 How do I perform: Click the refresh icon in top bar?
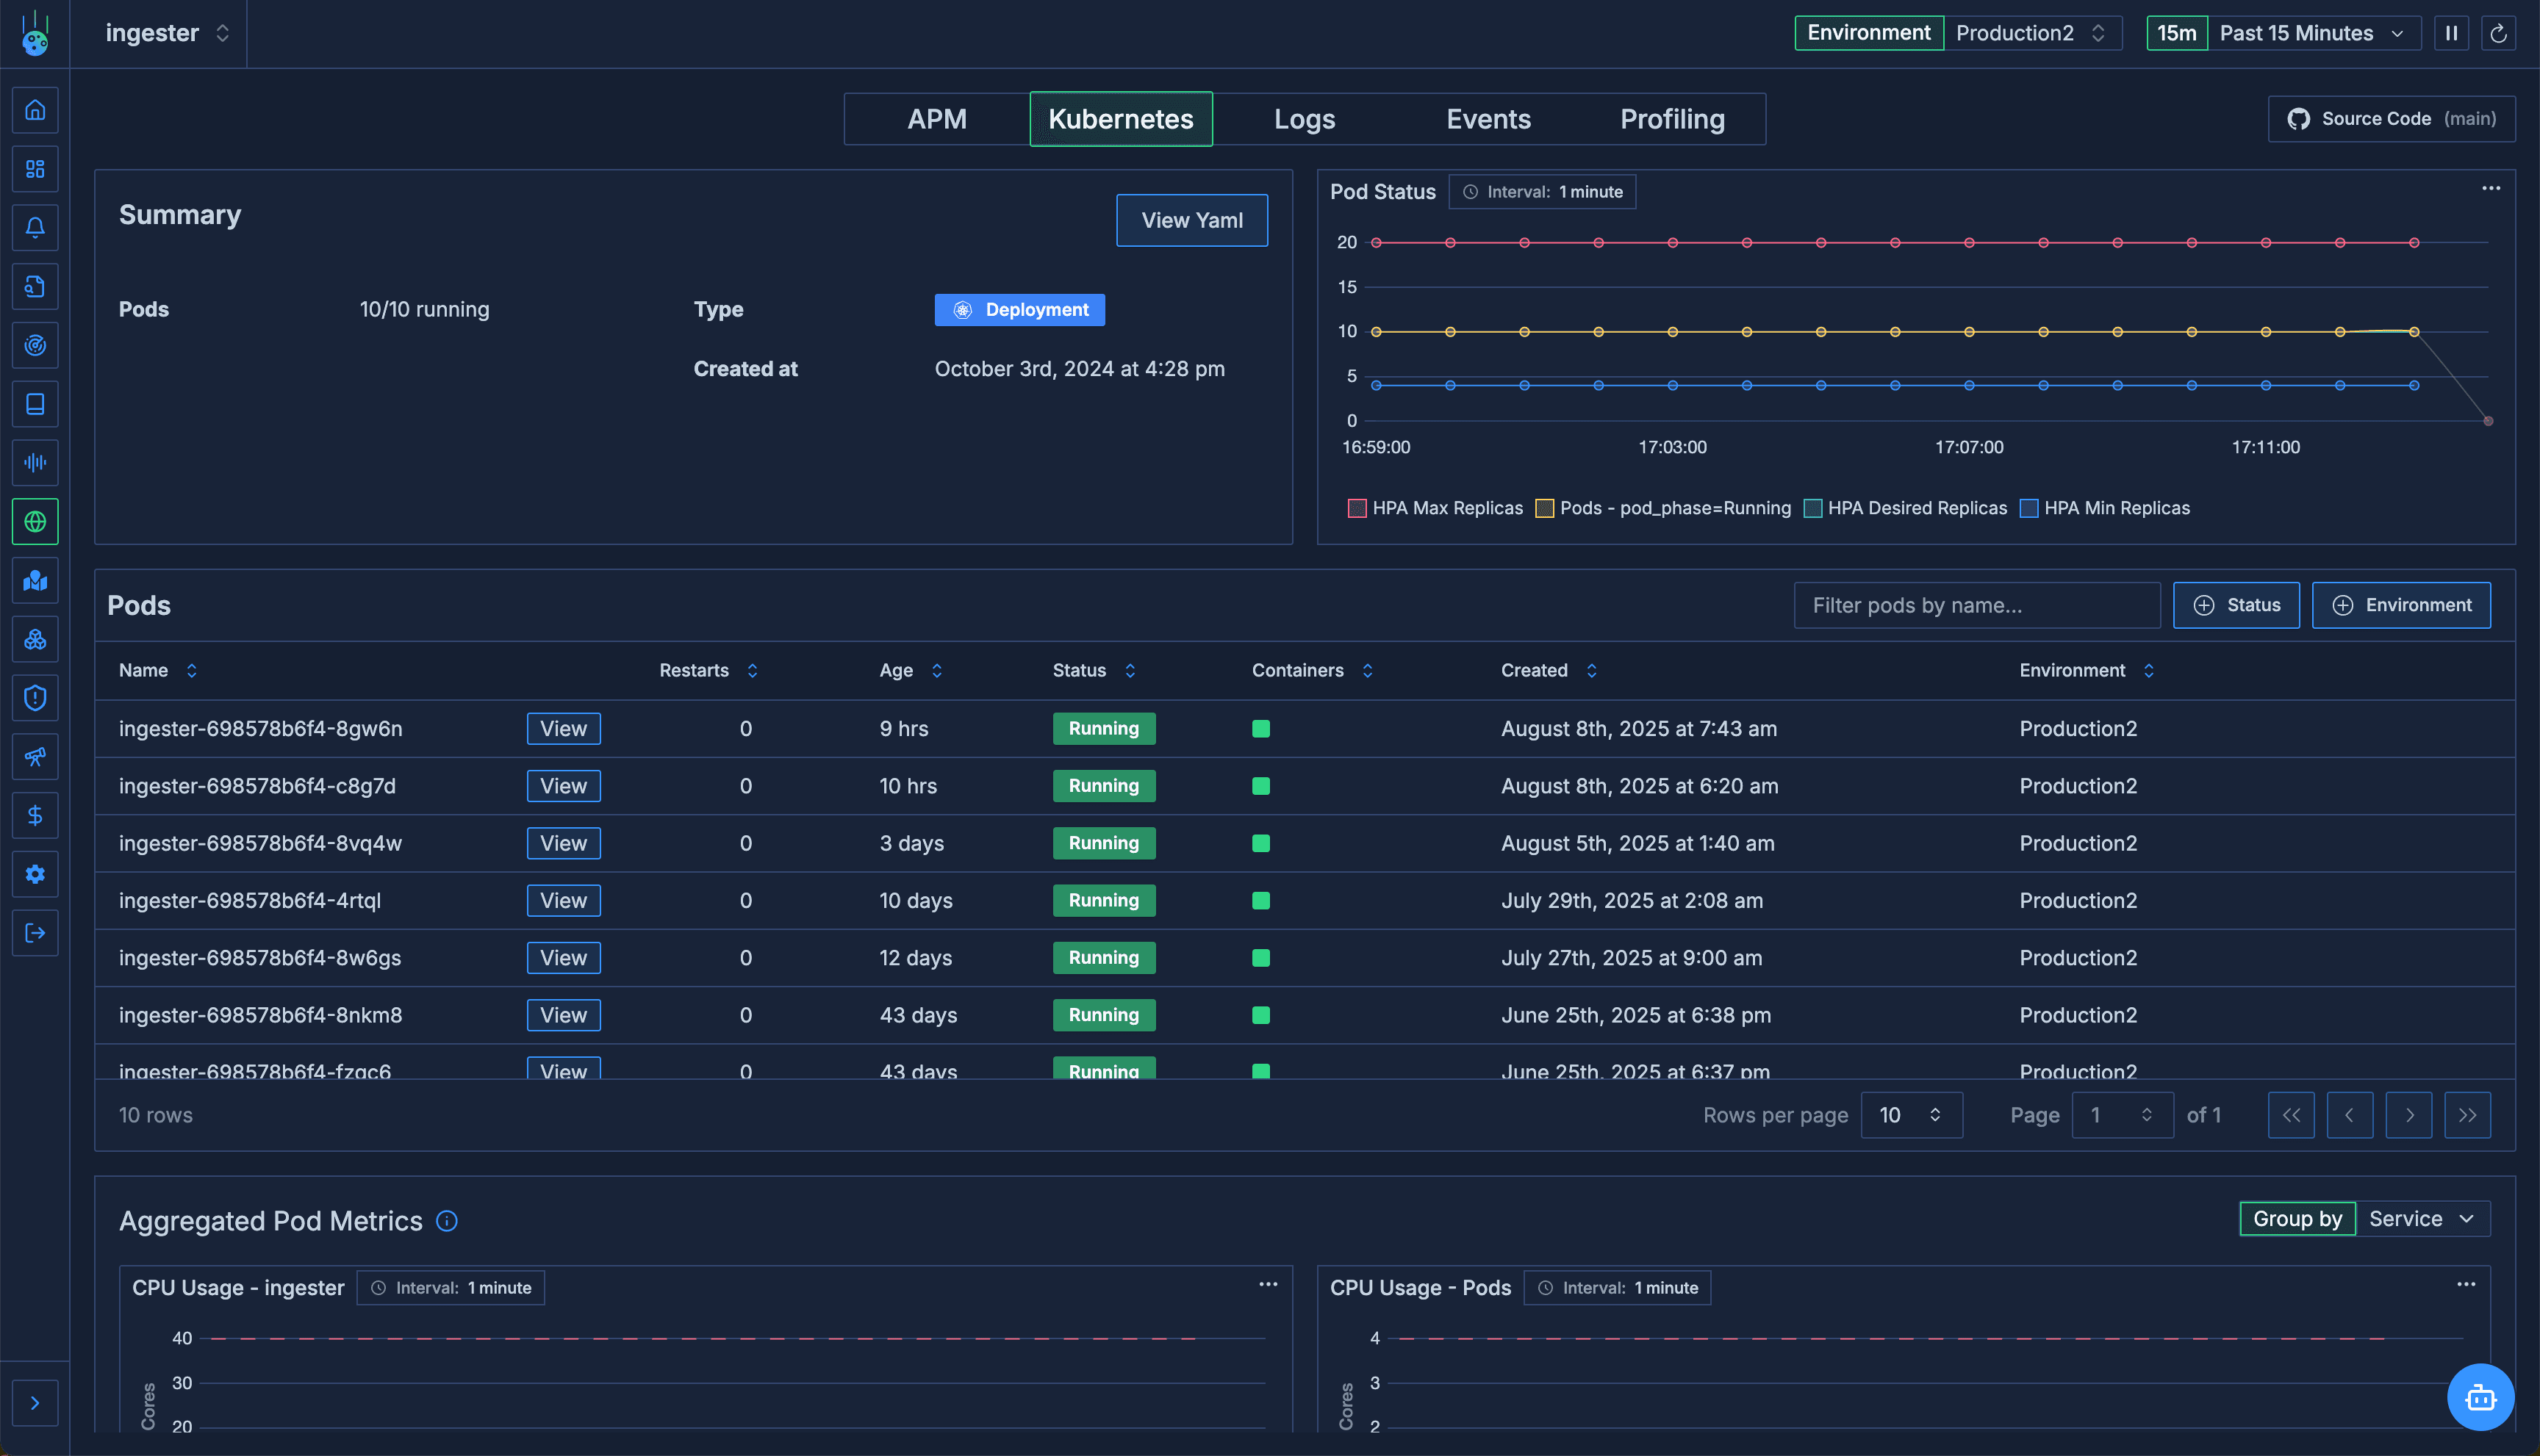2498,33
